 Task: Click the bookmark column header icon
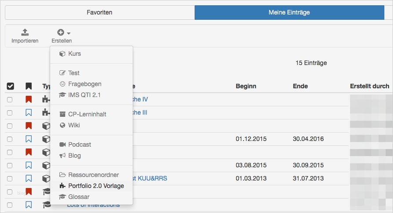pyautogui.click(x=29, y=86)
